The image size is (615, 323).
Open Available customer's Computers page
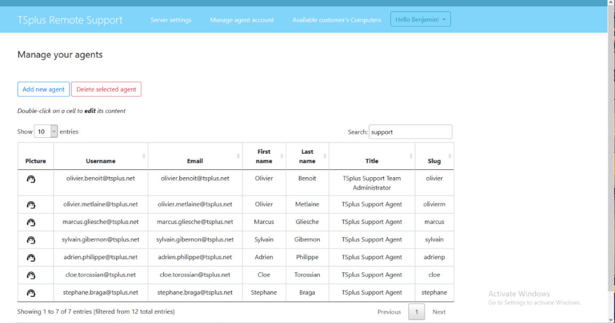click(x=337, y=20)
